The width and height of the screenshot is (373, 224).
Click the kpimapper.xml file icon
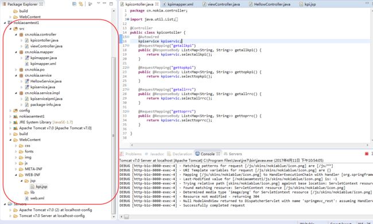click(x=27, y=64)
